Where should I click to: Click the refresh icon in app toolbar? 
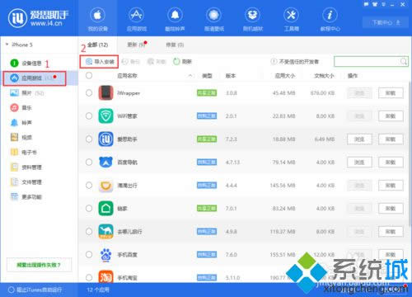tap(176, 62)
